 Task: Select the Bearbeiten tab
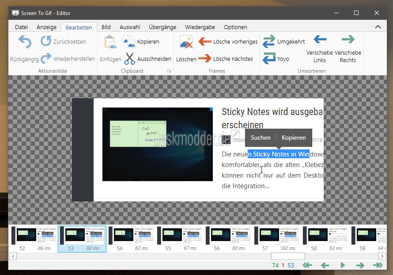click(x=79, y=27)
